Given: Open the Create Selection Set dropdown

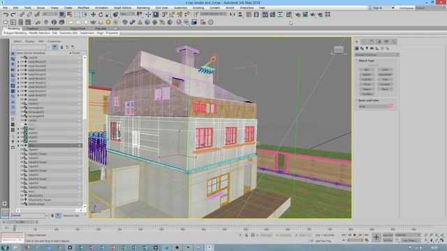Looking at the screenshot, I should pyautogui.click(x=213, y=14).
